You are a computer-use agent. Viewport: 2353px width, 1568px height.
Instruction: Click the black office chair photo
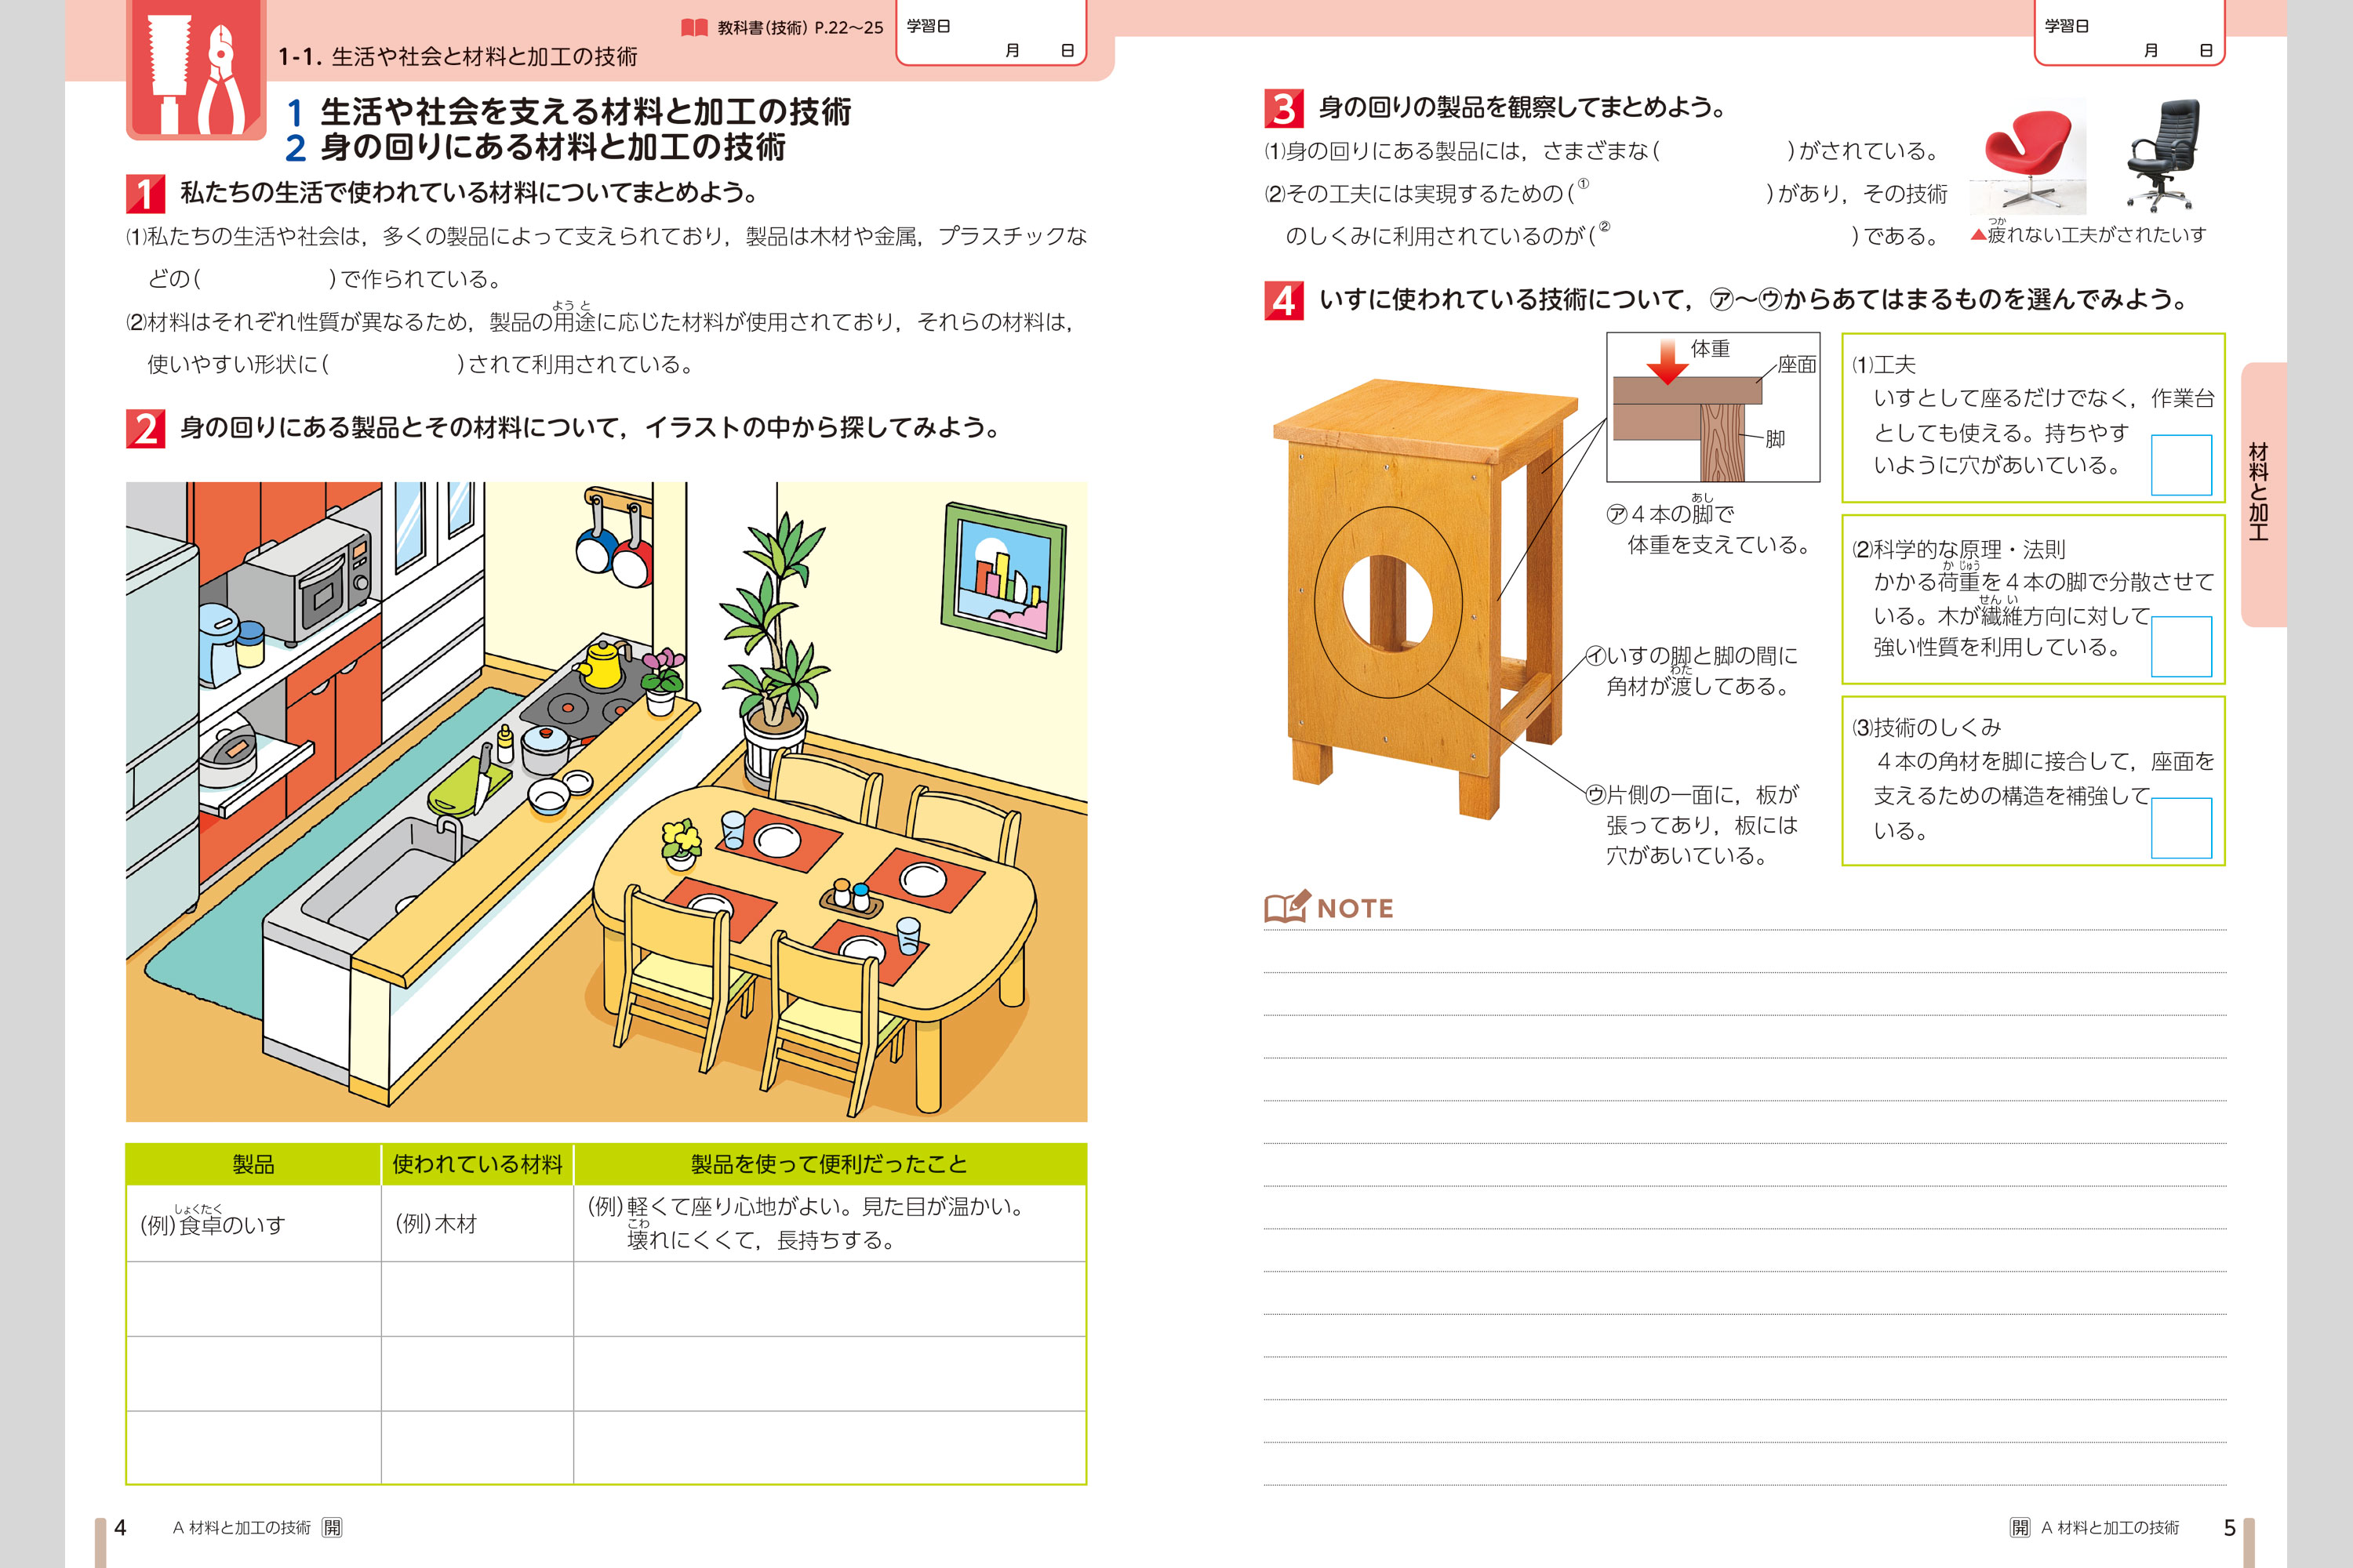pos(2162,155)
